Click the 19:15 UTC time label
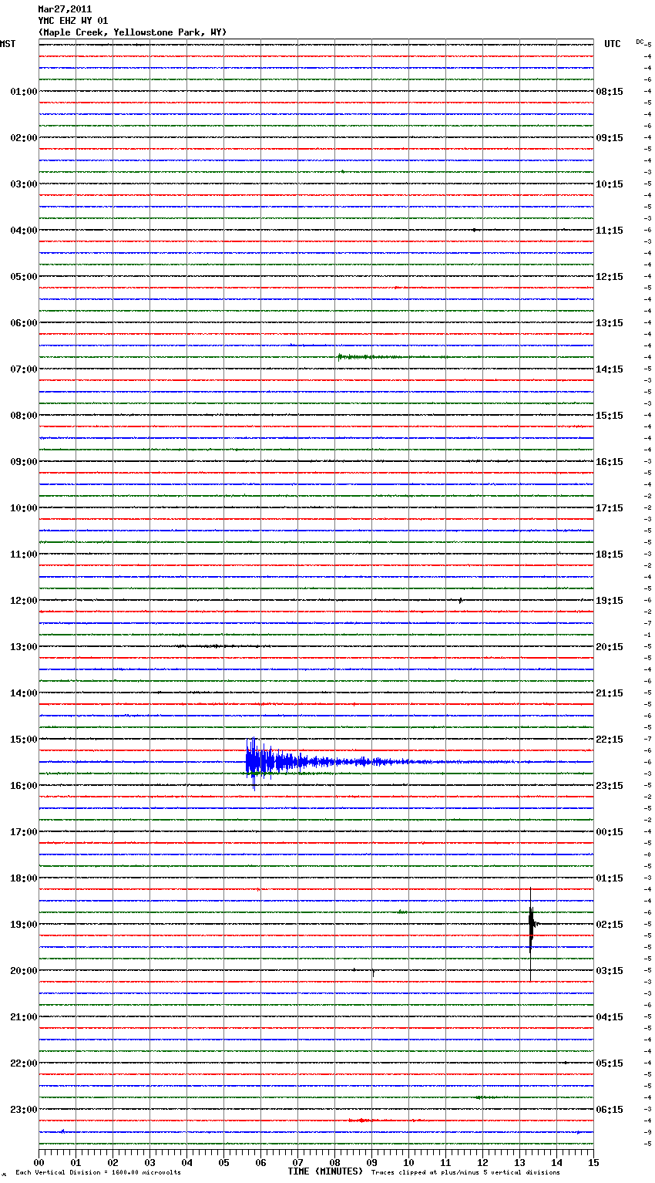The image size is (655, 1183). [x=610, y=601]
